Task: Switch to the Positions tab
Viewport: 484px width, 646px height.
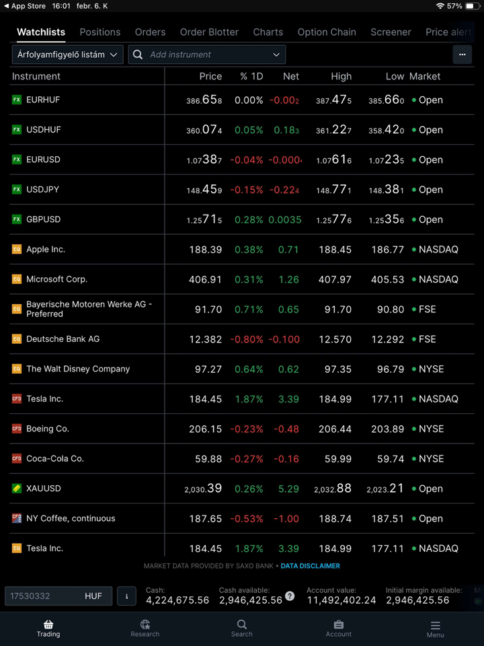Action: 100,32
